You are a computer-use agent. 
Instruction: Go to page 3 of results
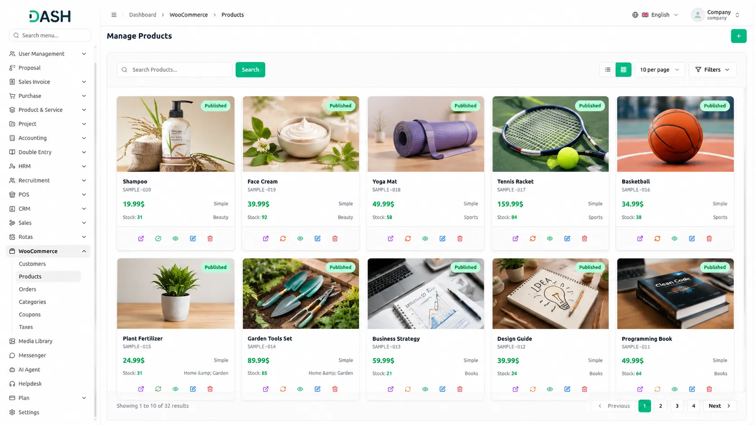coord(677,406)
